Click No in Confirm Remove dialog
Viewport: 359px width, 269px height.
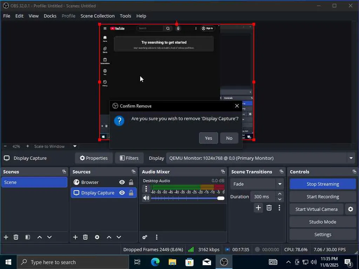click(229, 138)
